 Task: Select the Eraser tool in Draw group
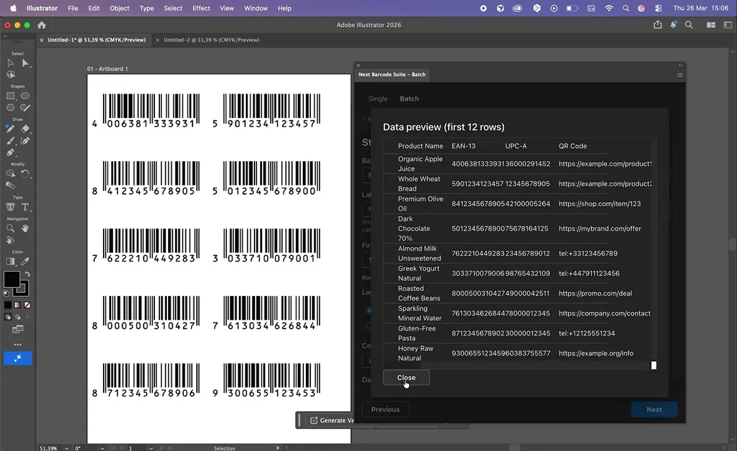[25, 129]
